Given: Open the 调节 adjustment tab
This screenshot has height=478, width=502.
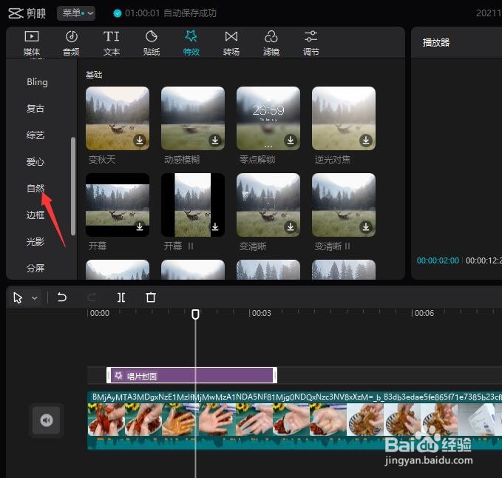Looking at the screenshot, I should coord(311,43).
